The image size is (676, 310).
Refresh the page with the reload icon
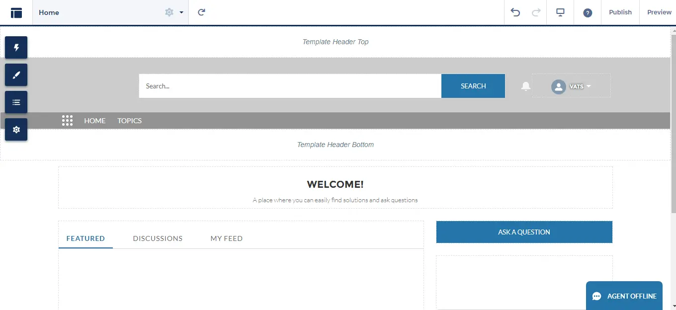(x=201, y=12)
